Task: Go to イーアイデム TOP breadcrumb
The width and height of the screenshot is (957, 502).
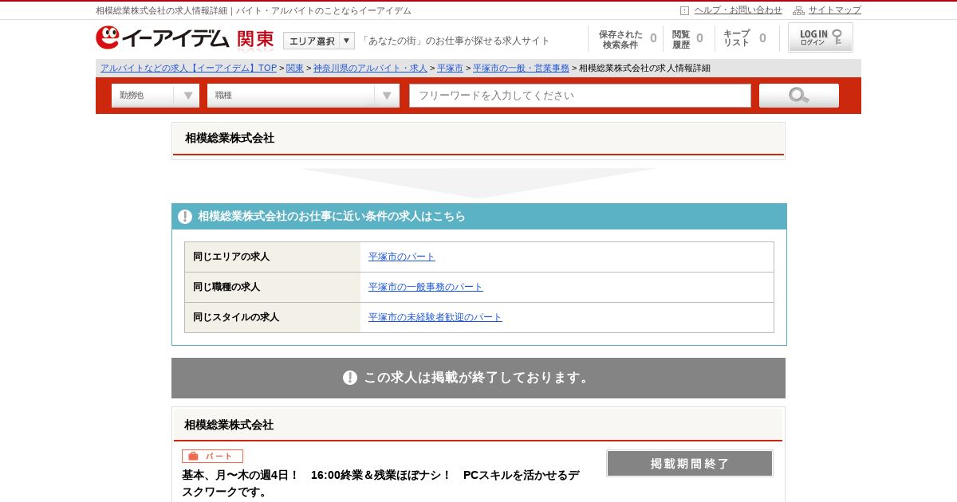Action: click(x=188, y=69)
